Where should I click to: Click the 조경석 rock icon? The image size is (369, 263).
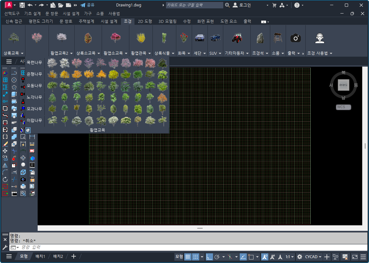click(260, 38)
